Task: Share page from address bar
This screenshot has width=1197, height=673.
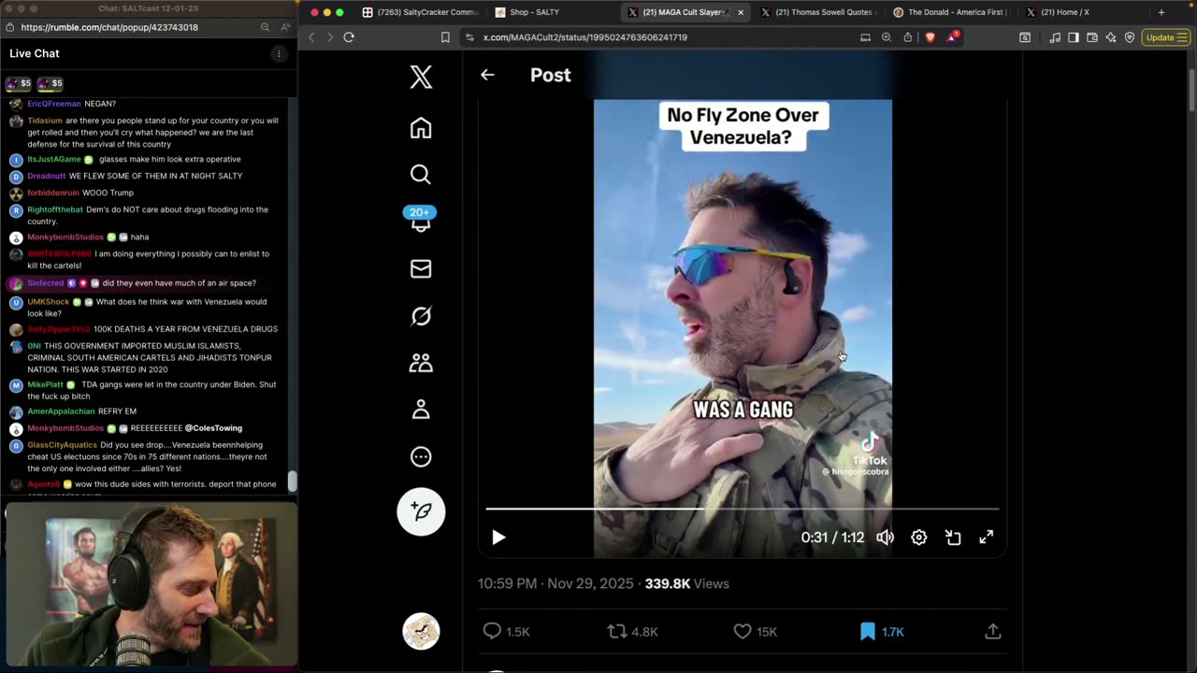Action: pos(907,37)
